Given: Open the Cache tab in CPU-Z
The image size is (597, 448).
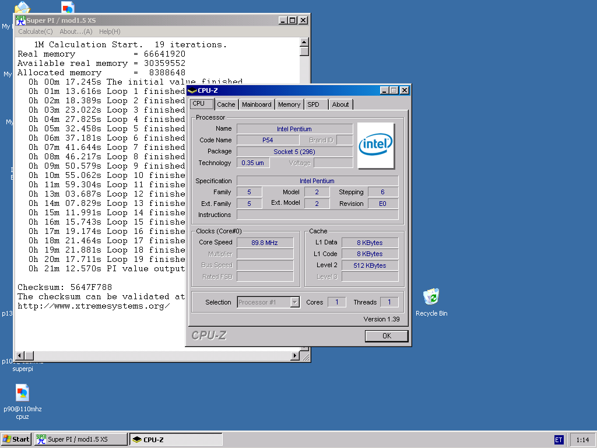Looking at the screenshot, I should pos(226,104).
